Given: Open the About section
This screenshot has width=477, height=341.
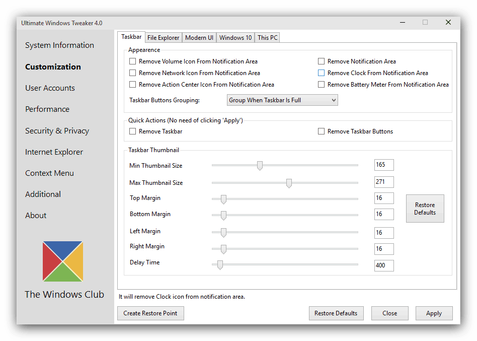Looking at the screenshot, I should [36, 216].
